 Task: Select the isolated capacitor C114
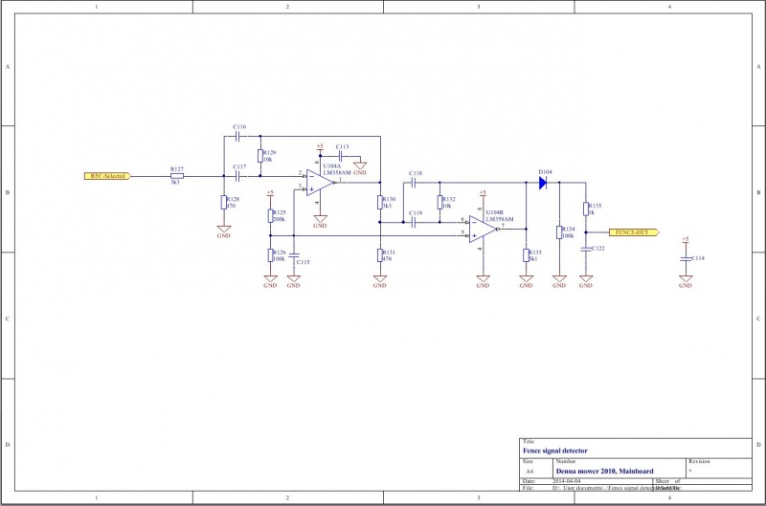coord(685,258)
